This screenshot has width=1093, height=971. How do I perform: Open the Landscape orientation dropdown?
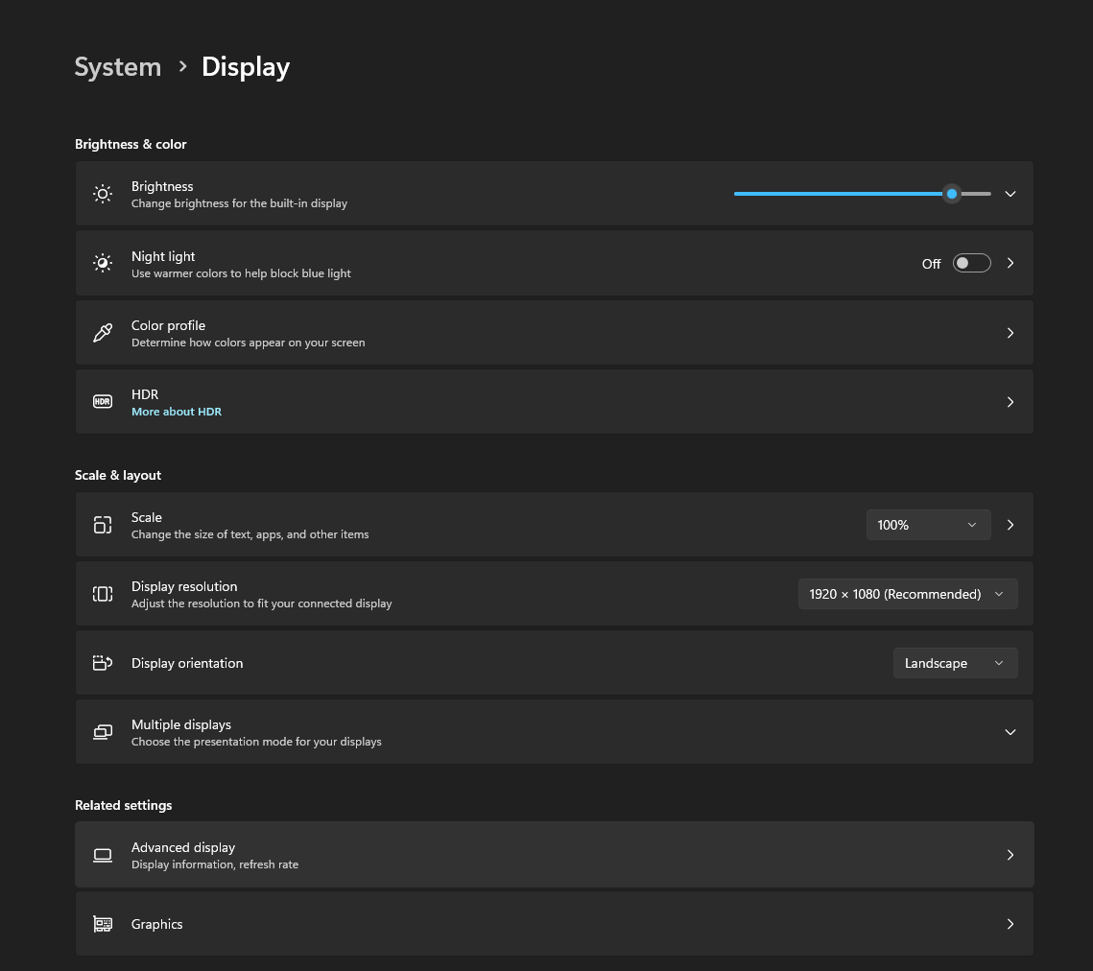coord(955,663)
